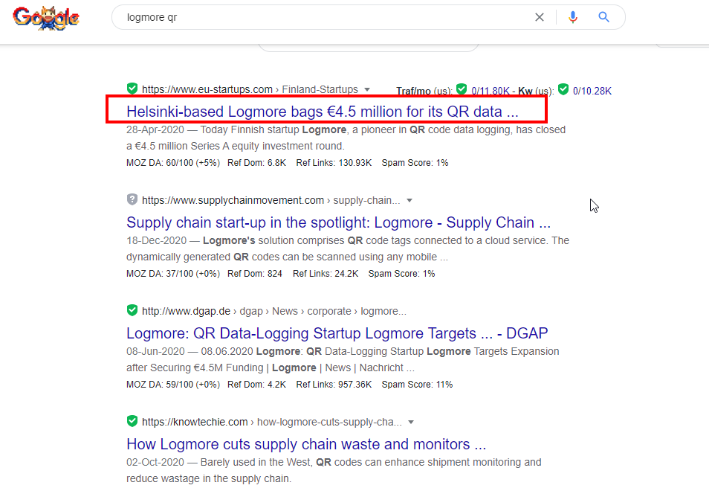Start voice search with the microphone icon
This screenshot has width=709, height=491.
pyautogui.click(x=573, y=17)
